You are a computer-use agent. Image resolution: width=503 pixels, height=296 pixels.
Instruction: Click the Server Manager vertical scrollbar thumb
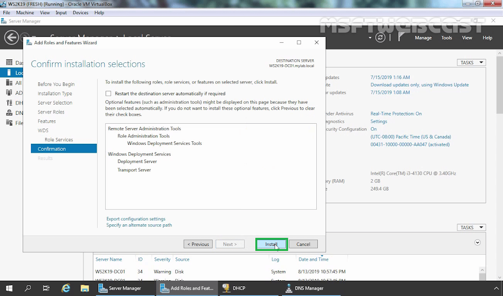500,85
